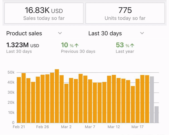169x135 pixels.
Task: Select the 1.323M USD total figure
Action: [23, 45]
